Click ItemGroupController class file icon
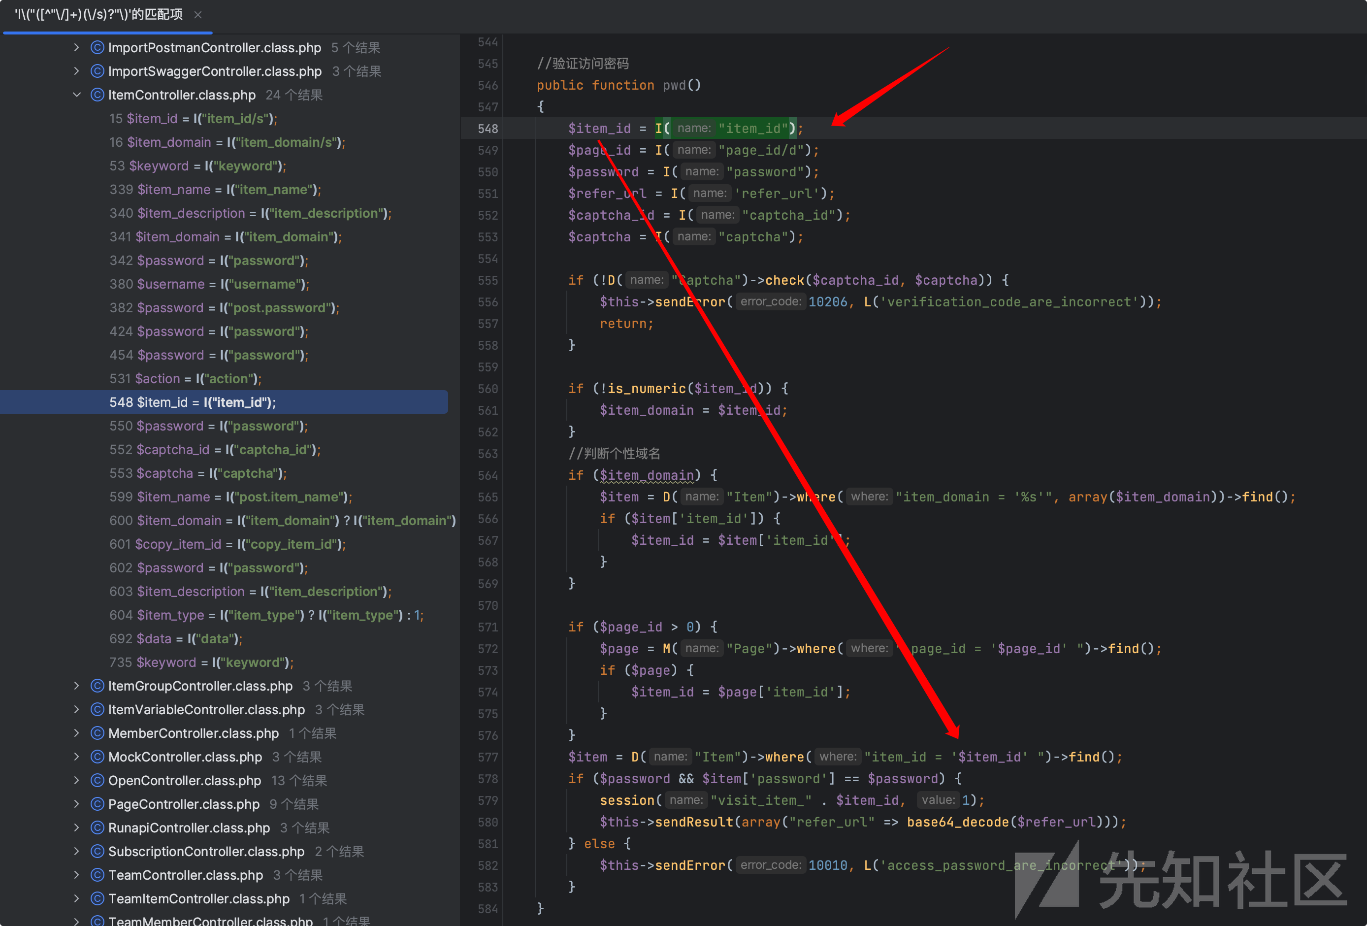Screen dimensions: 1367x926 [x=98, y=685]
